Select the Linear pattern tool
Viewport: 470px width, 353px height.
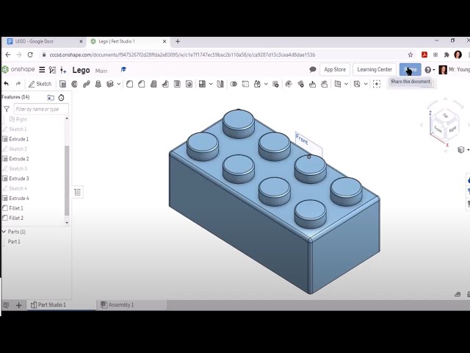[203, 84]
